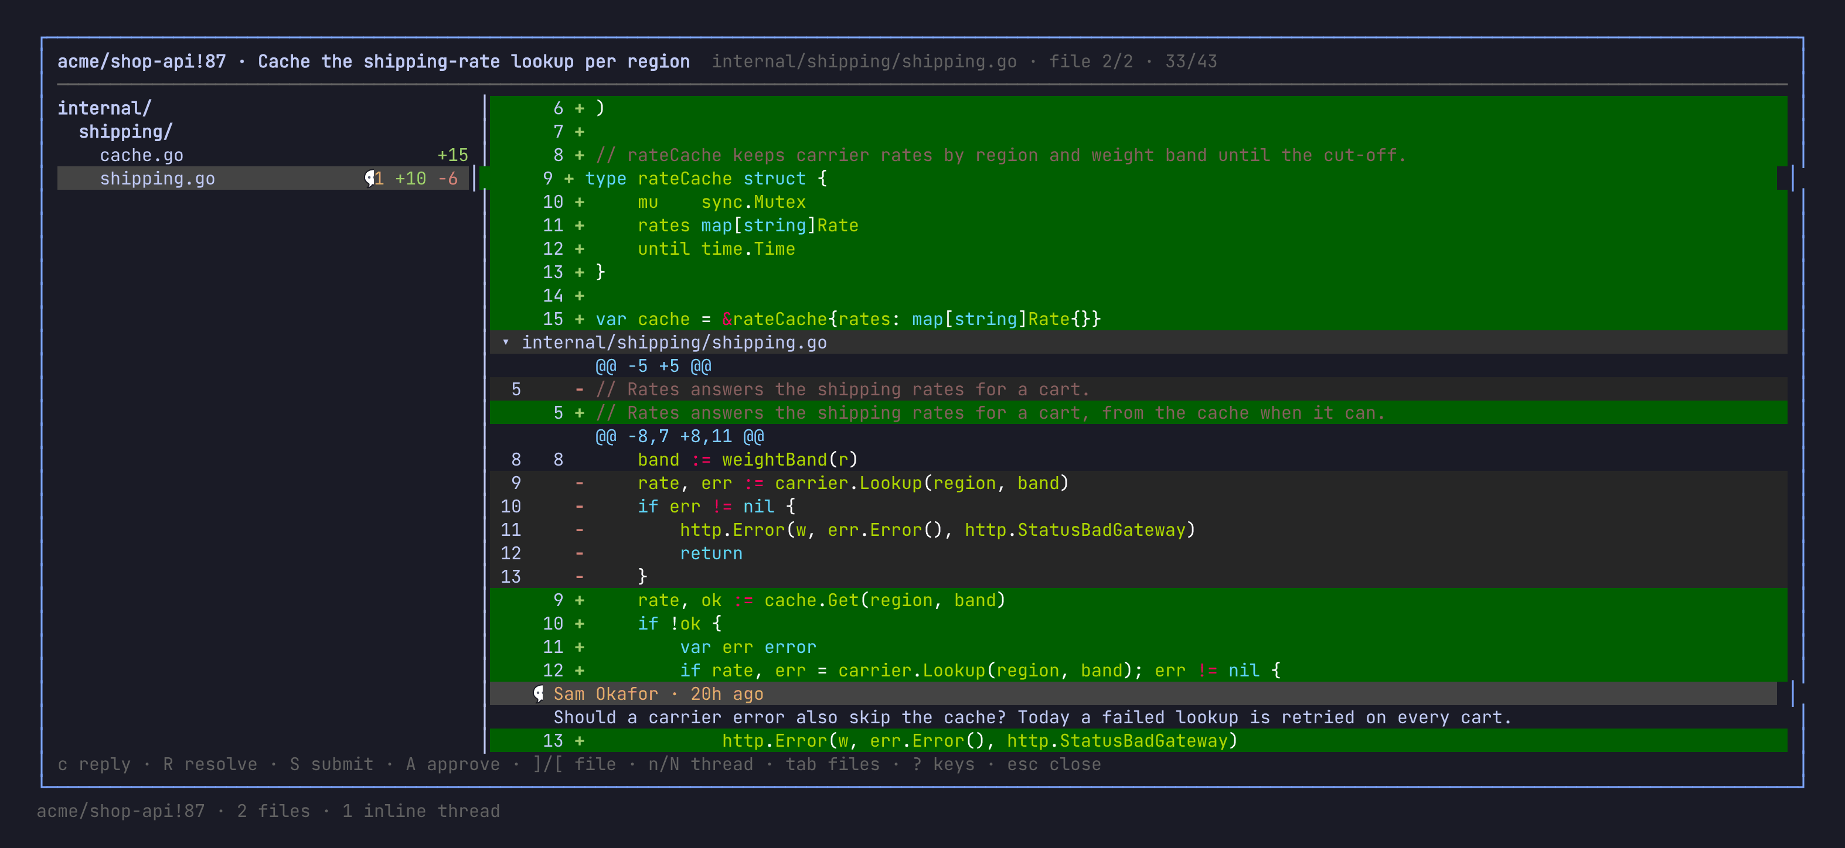Click the header path 'internal/shipping/shipping.go'
Screen dimensions: 1845x848
pos(864,61)
